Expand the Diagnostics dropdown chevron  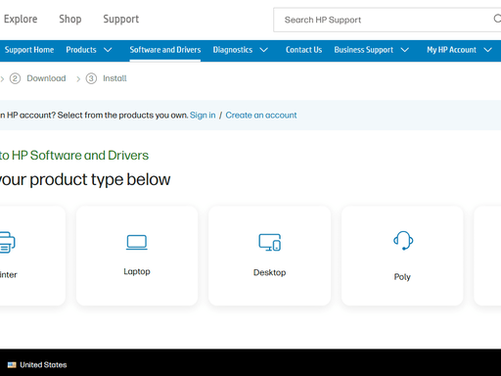coord(264,50)
